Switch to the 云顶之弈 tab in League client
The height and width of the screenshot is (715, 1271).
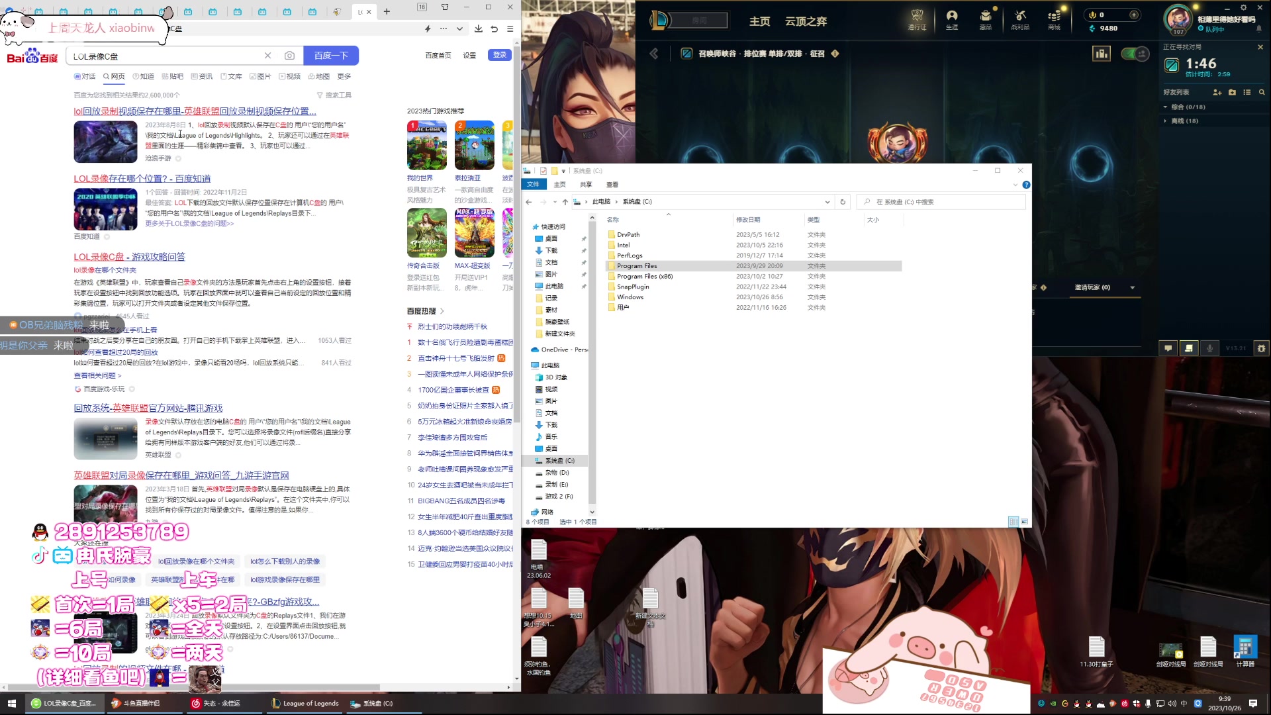(806, 21)
